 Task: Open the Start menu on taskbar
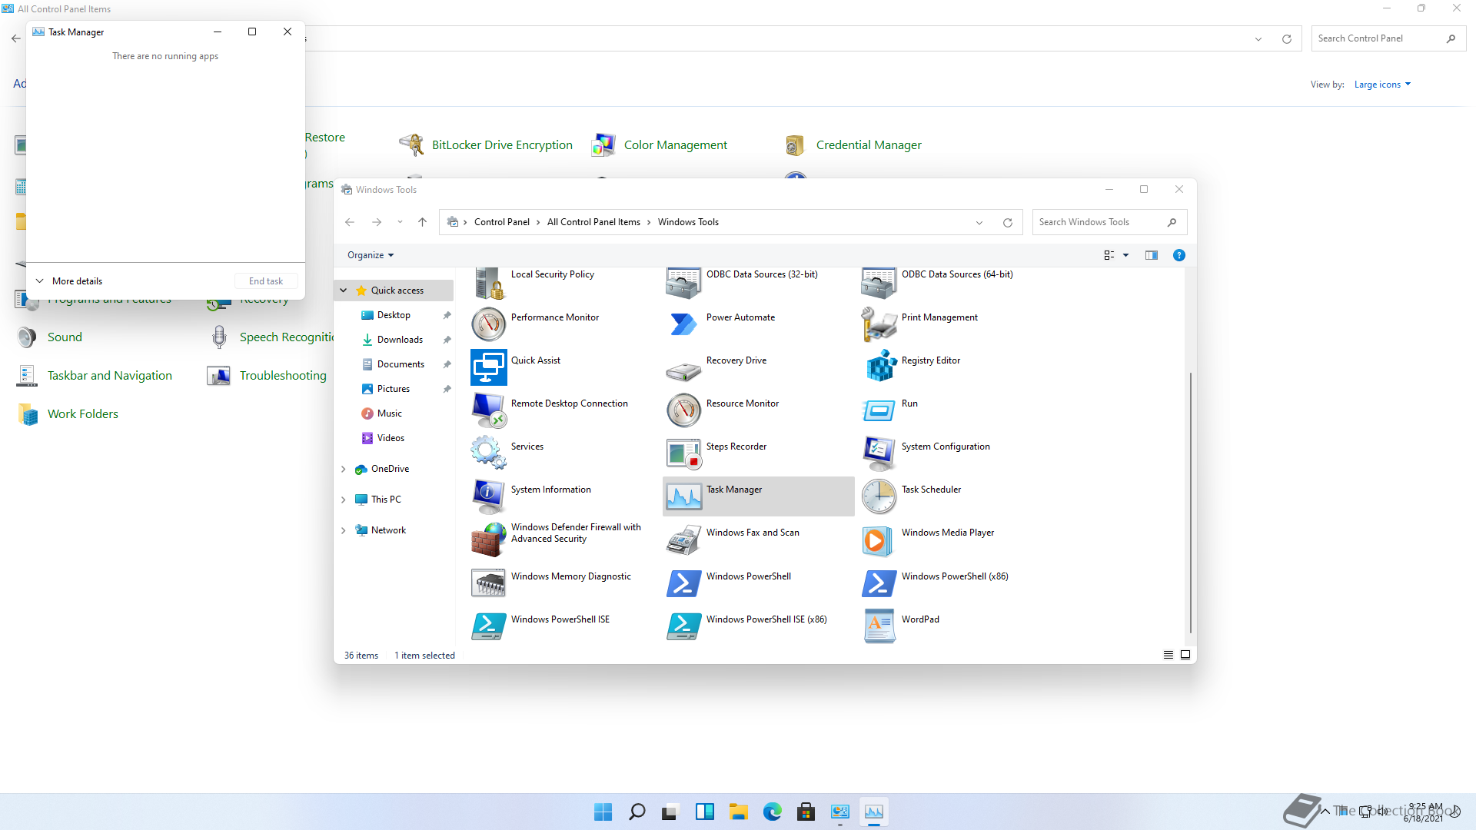coord(603,812)
